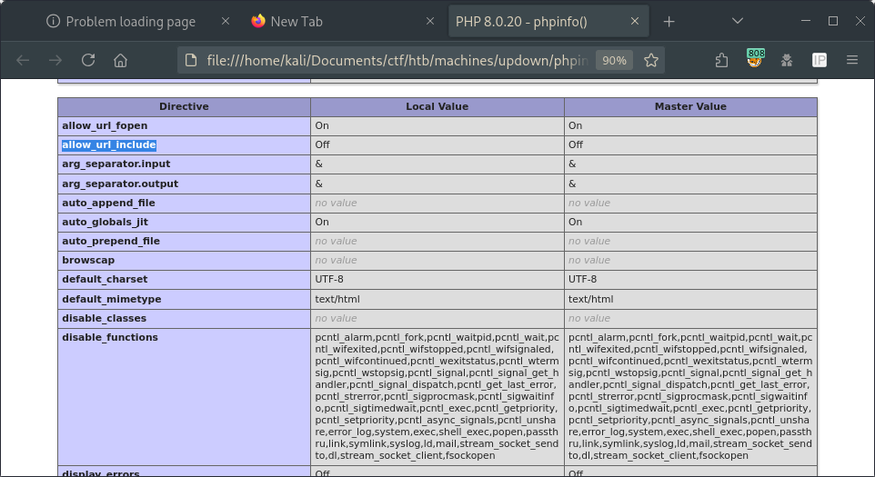Reset the 90% zoom level indicator
The width and height of the screenshot is (875, 477).
614,60
